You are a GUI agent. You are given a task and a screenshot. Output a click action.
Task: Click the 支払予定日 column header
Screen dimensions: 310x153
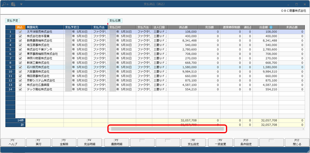pos(78,27)
